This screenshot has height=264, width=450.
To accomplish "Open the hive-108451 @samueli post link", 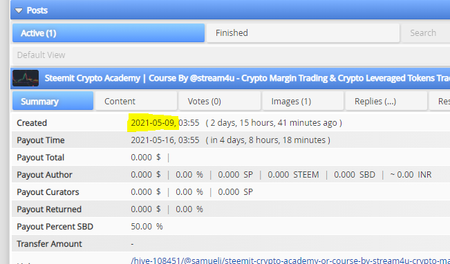I will coord(290,261).
